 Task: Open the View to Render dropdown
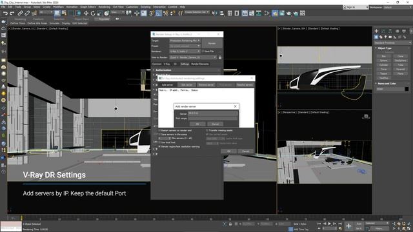(x=193, y=57)
